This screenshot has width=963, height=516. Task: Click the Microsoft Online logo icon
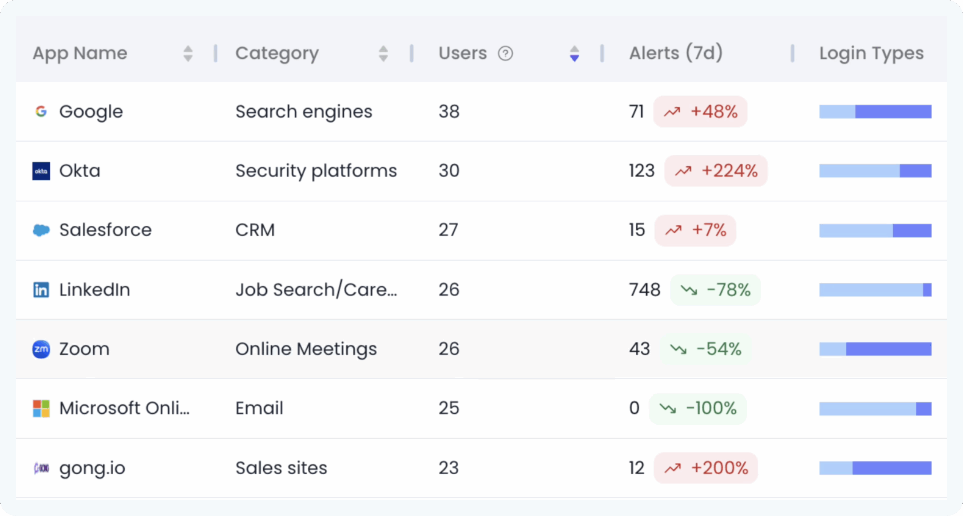(x=41, y=408)
